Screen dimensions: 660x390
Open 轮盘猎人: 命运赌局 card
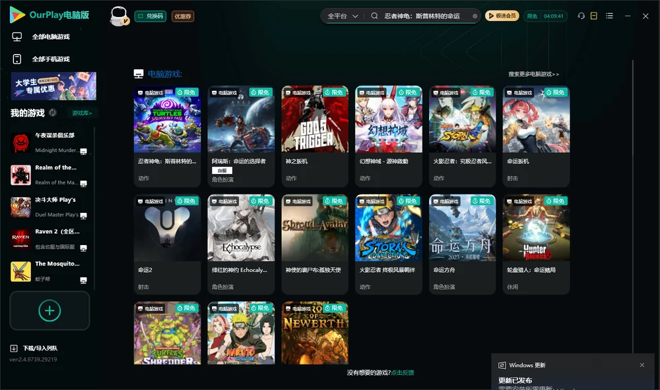pos(536,244)
